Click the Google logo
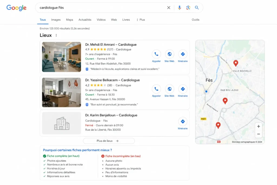 (x=17, y=8)
